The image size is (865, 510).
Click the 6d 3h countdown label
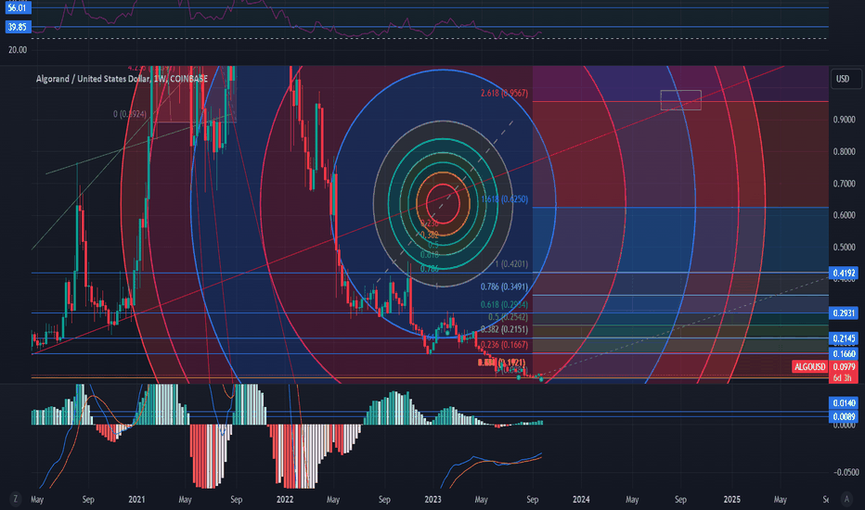(x=844, y=377)
